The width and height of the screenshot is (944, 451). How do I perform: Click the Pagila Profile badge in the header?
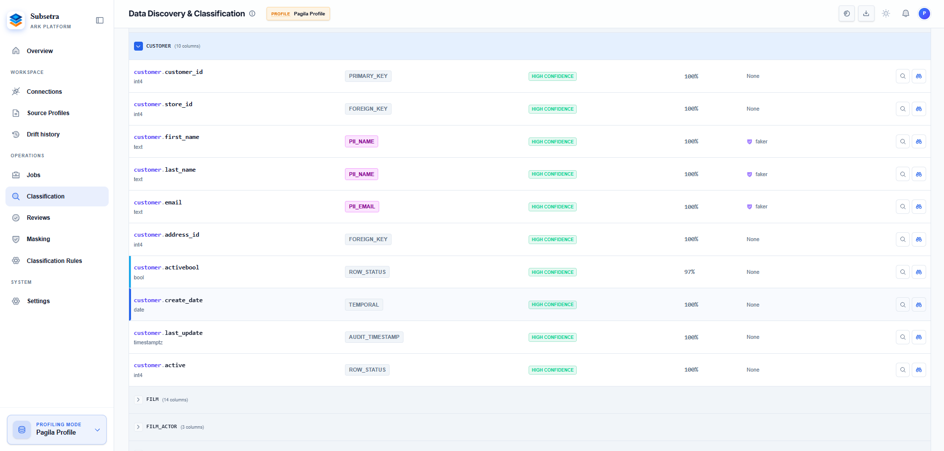[x=298, y=14]
